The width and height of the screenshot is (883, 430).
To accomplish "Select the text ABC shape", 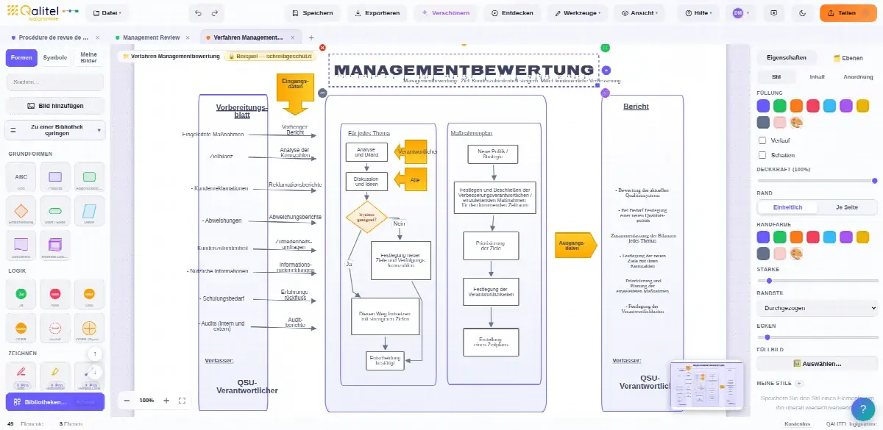I will (x=21, y=177).
